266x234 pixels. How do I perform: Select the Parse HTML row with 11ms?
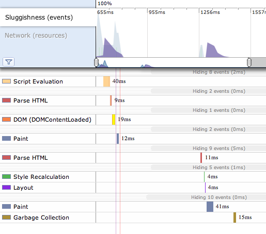pos(133,158)
